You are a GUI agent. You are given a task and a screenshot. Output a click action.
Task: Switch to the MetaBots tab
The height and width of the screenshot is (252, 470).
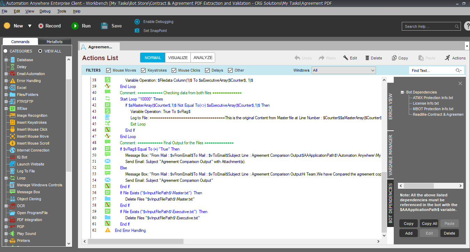[x=55, y=42]
